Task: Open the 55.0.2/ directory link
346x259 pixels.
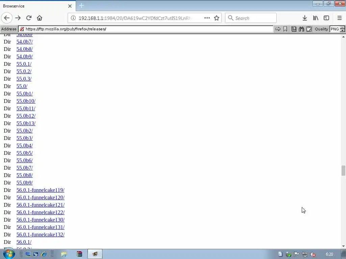Action: point(24,71)
